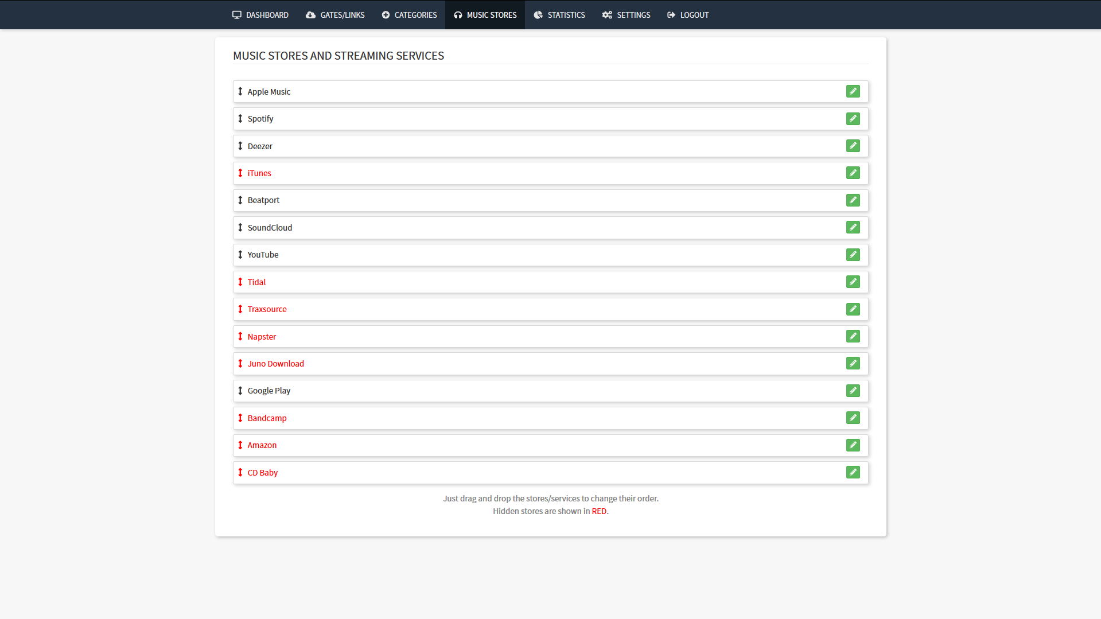Viewport: 1101px width, 619px height.
Task: Open the edit button for Deezer
Action: 853,146
